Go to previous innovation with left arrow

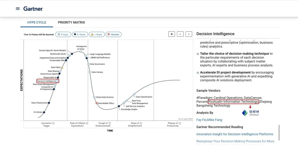pyautogui.click(x=180, y=34)
